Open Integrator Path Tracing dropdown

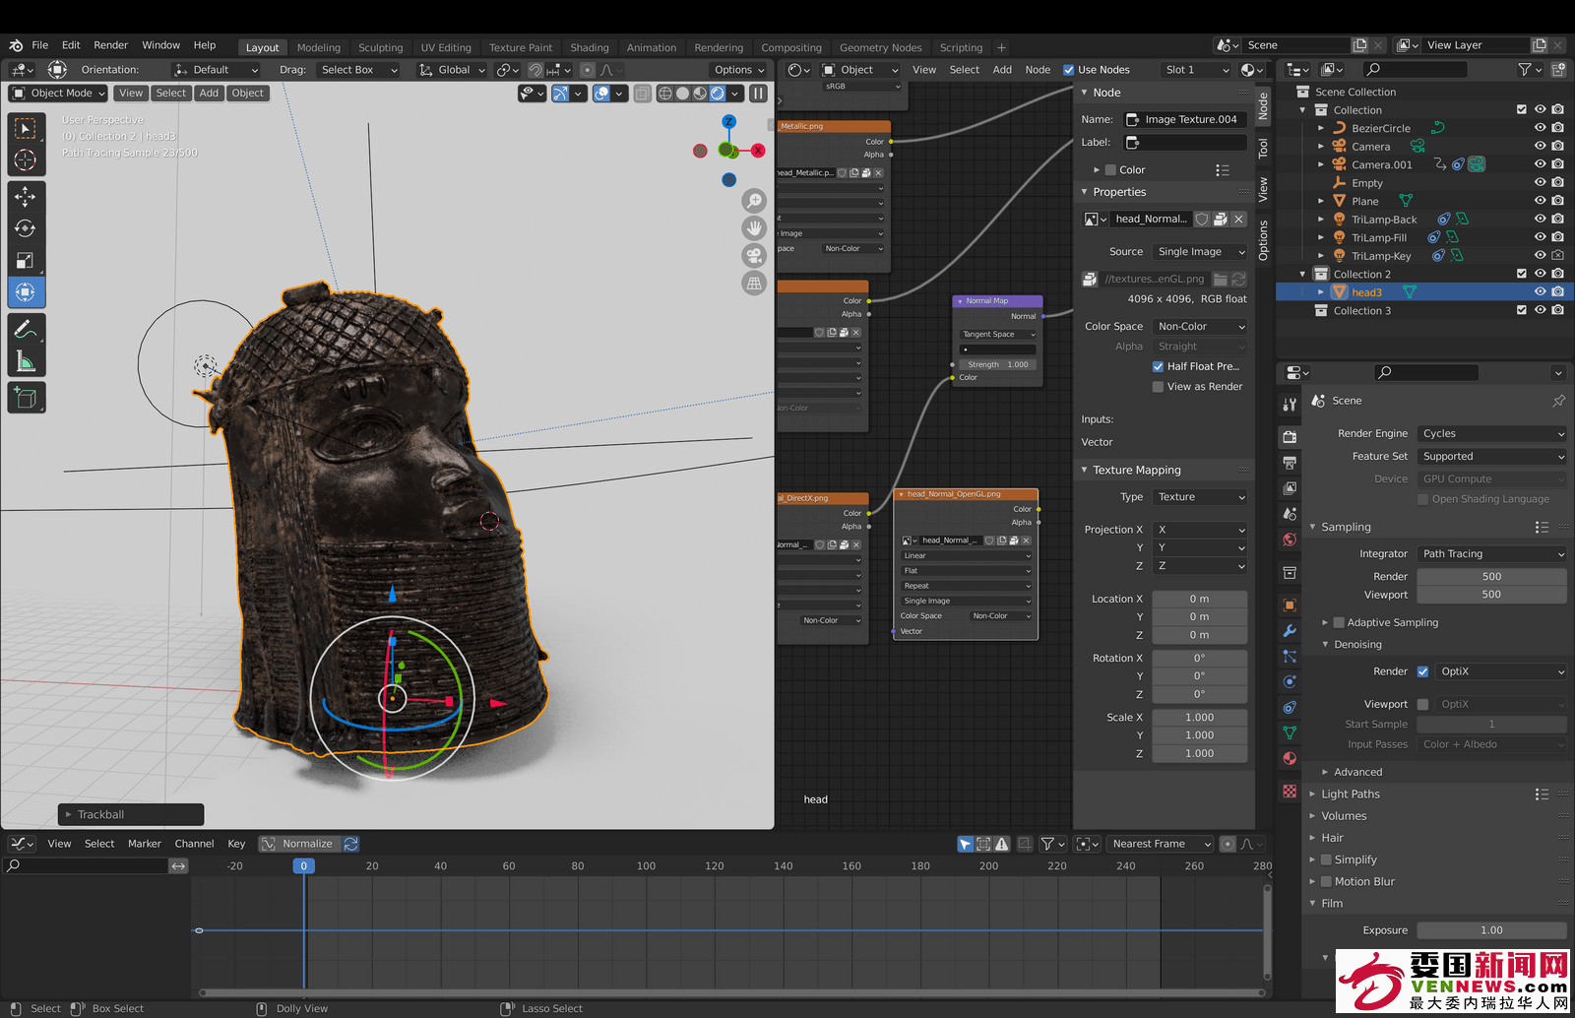[x=1492, y=554]
